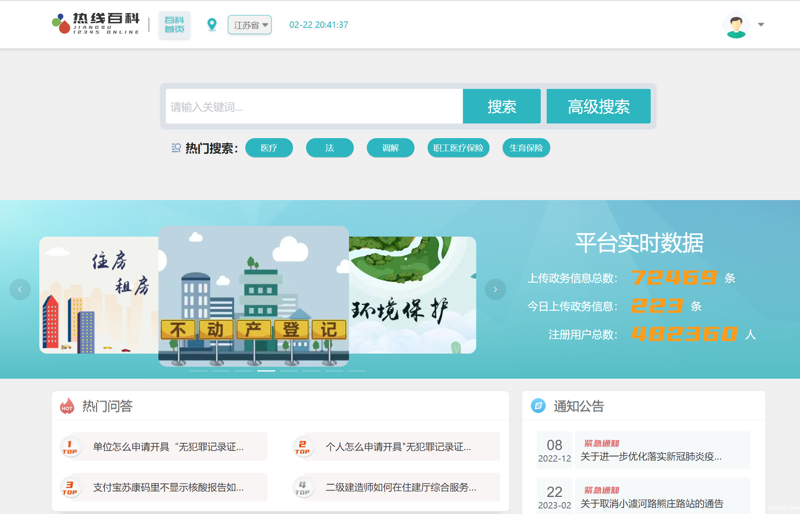Go to the previous carousel slide
This screenshot has width=800, height=514.
coord(20,289)
